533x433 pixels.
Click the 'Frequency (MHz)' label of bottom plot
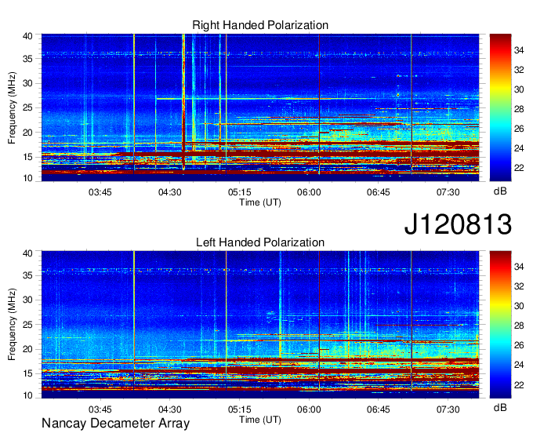[12, 325]
